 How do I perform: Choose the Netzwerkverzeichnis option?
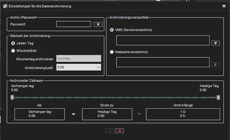tap(112, 52)
